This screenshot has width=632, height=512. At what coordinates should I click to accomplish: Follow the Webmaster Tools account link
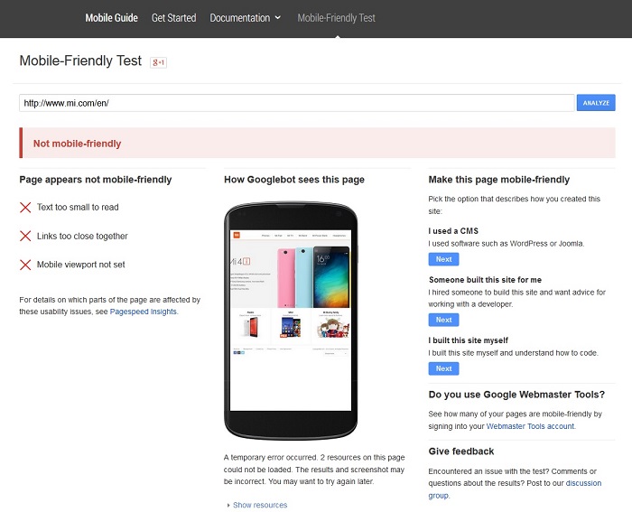pyautogui.click(x=530, y=426)
